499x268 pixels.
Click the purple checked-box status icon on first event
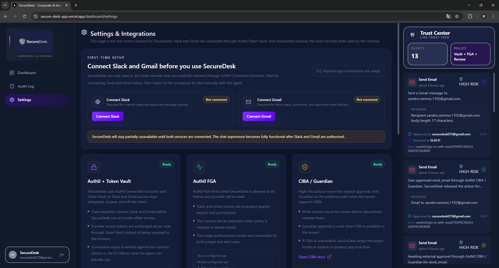click(x=484, y=82)
